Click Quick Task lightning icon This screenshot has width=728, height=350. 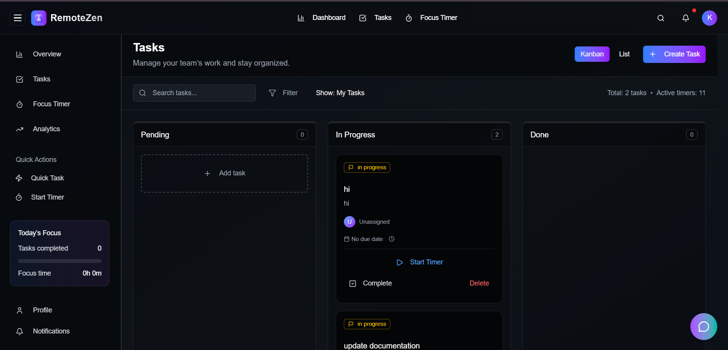pos(19,178)
